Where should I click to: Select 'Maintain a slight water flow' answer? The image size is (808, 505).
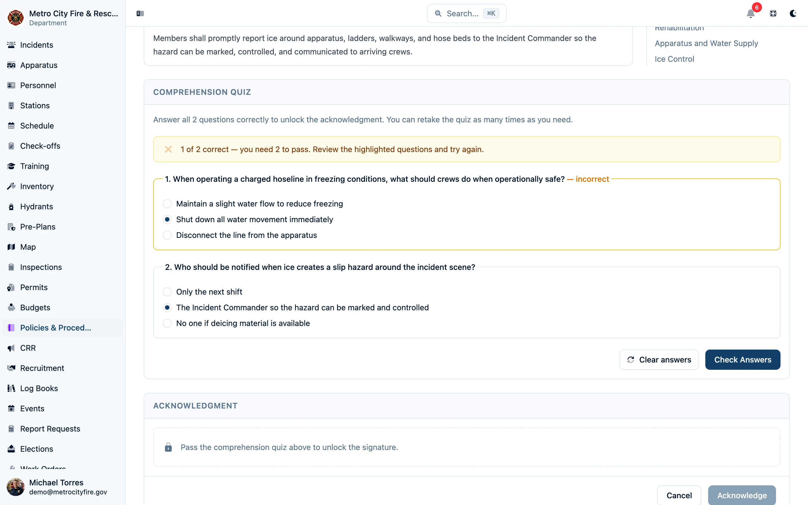(x=167, y=204)
